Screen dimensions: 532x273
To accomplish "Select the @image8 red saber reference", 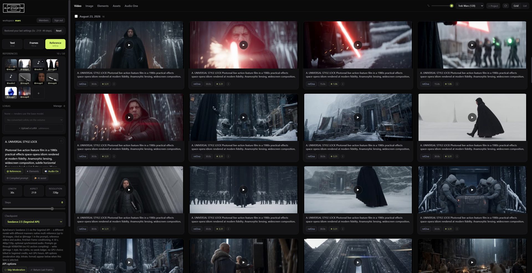I will pos(25,93).
